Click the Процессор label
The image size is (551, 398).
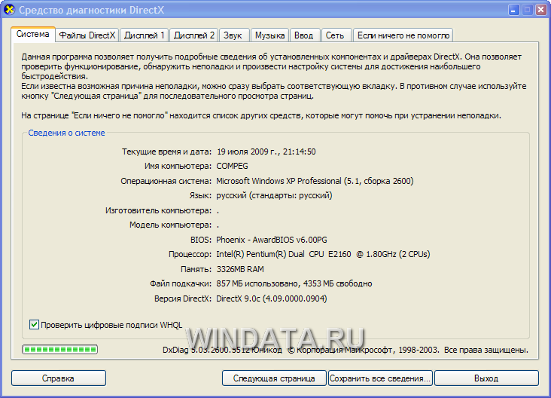tap(190, 255)
